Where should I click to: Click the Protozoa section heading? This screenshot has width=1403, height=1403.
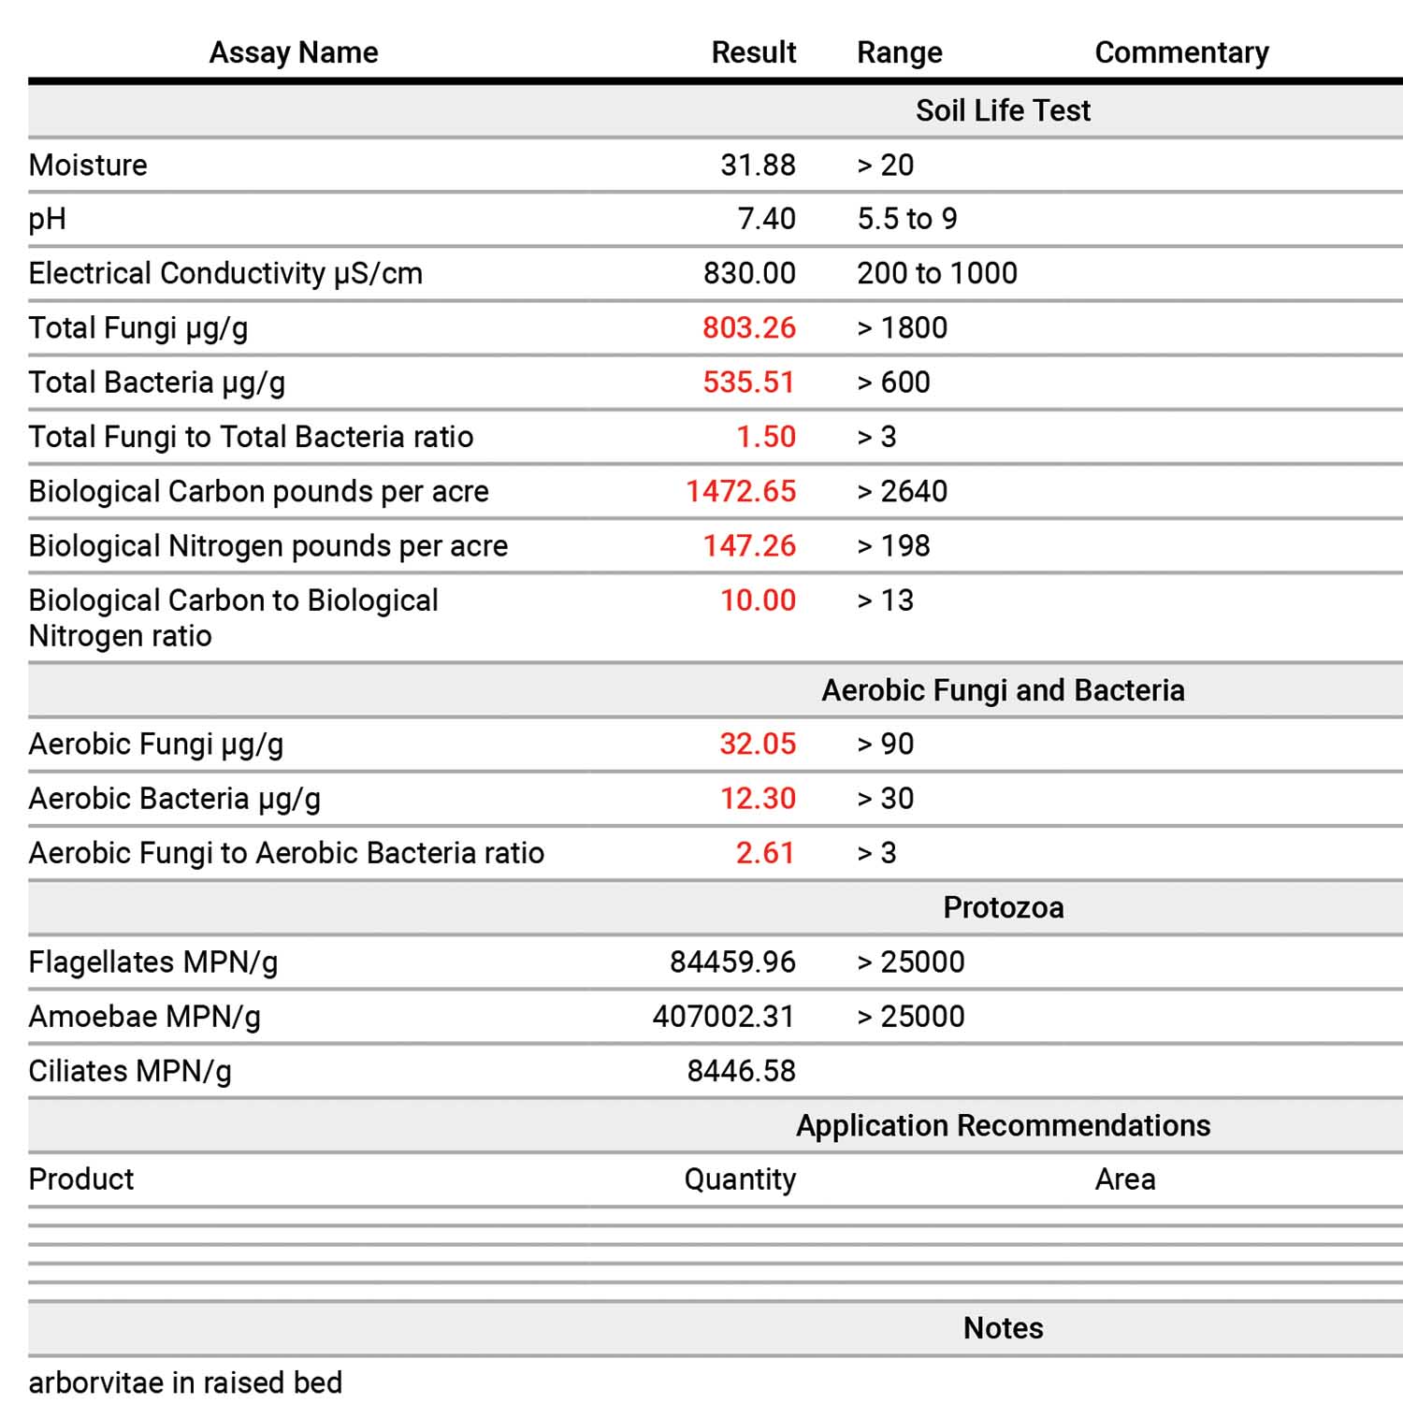pyautogui.click(x=1003, y=907)
